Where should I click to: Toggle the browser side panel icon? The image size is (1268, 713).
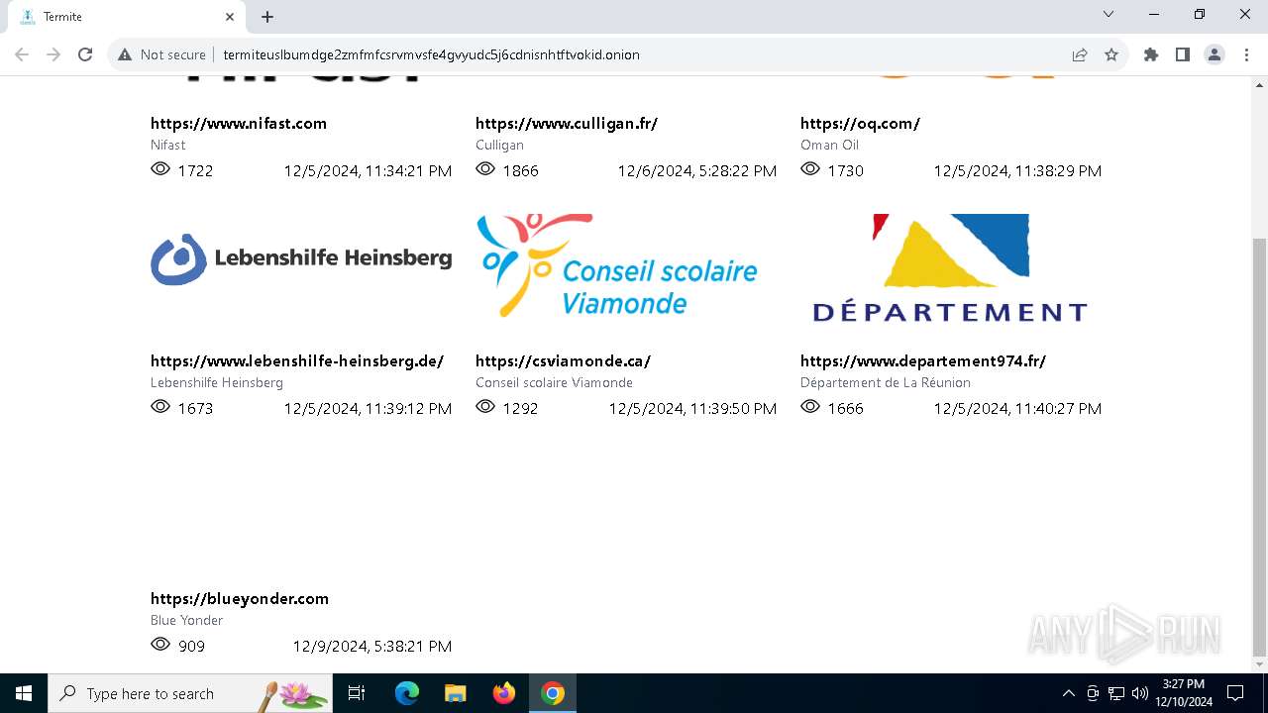(1182, 54)
